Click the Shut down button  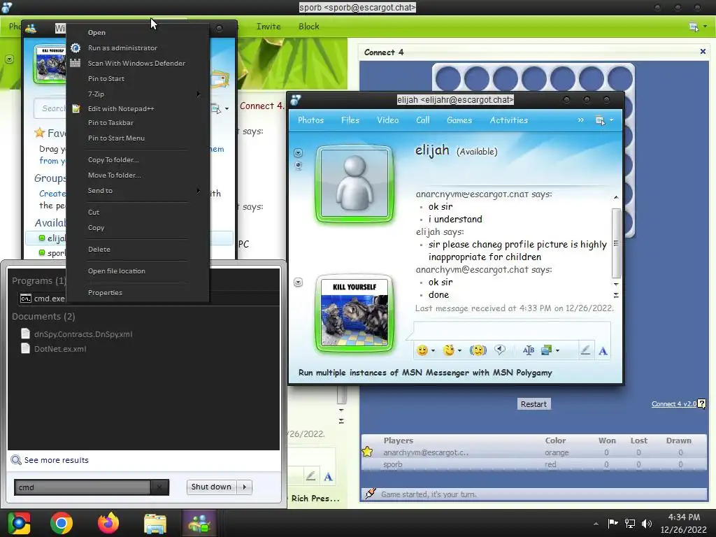click(211, 487)
